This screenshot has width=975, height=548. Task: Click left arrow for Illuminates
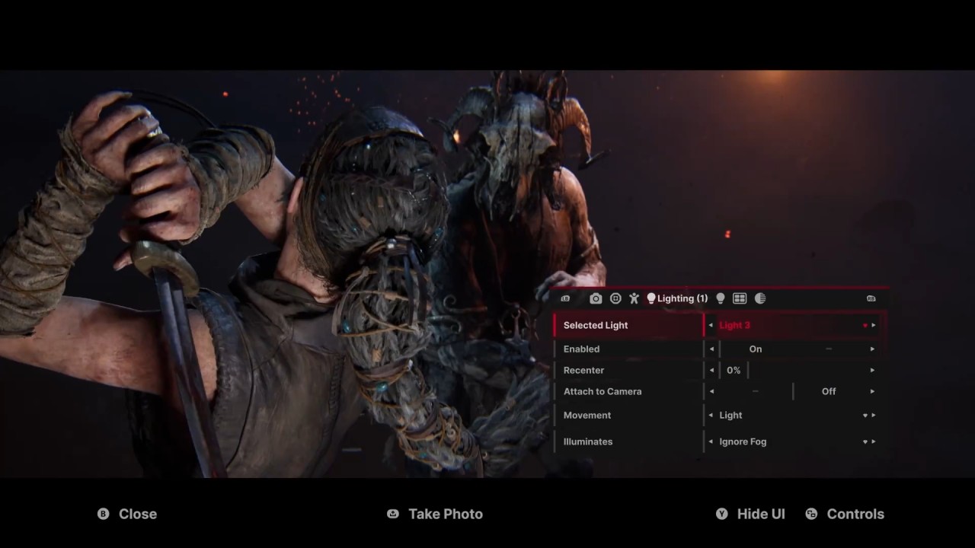[711, 441]
